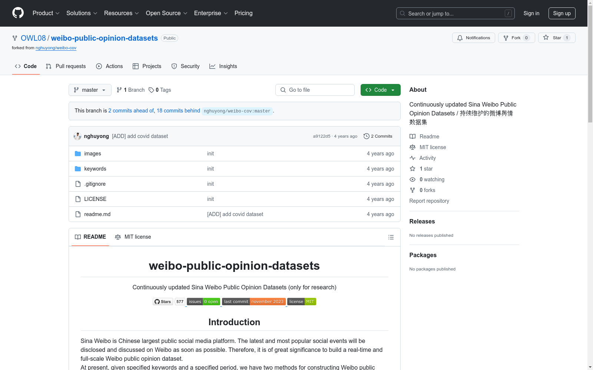Switch to the Actions tab

pyautogui.click(x=109, y=66)
